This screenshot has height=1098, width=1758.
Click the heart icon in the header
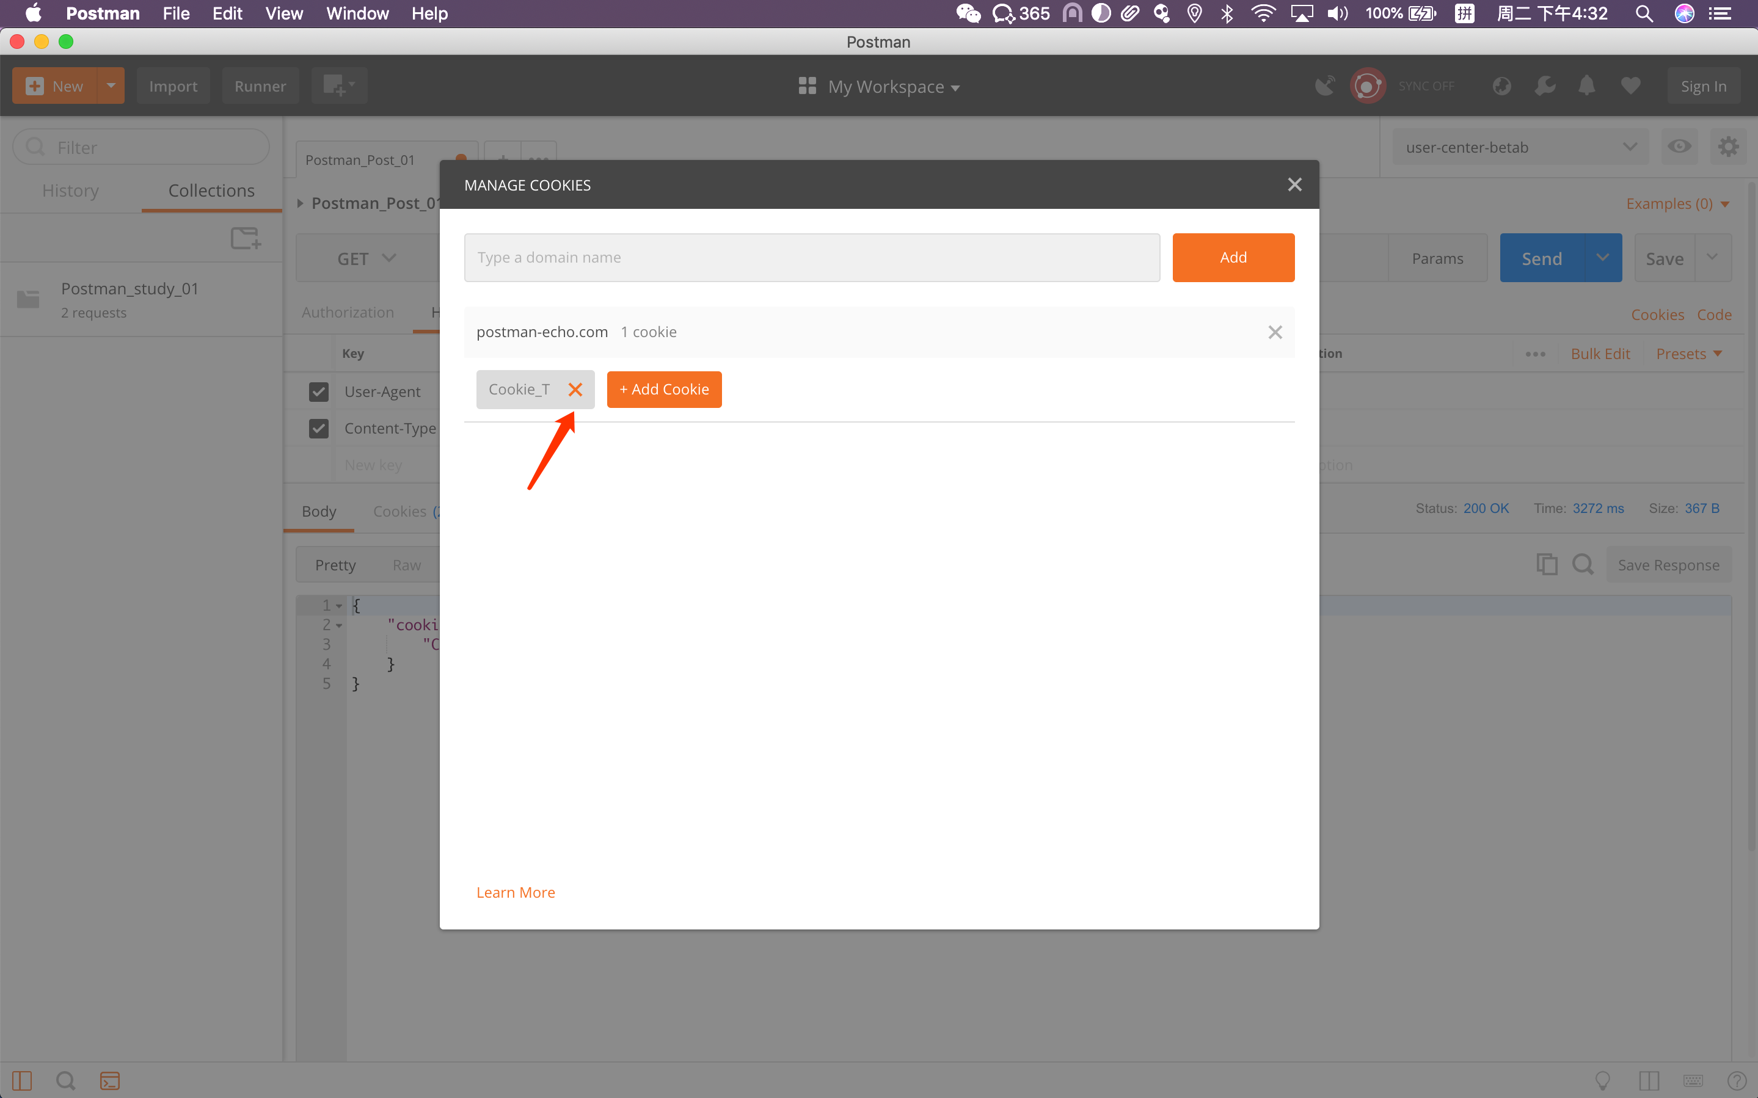(1630, 85)
